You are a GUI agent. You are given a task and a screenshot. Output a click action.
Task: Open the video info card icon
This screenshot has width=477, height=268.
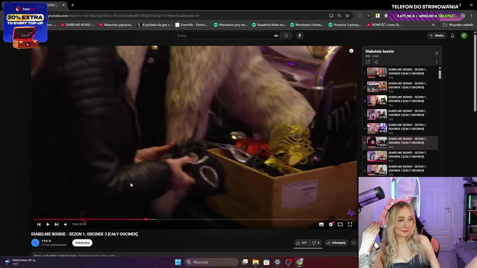(x=351, y=51)
